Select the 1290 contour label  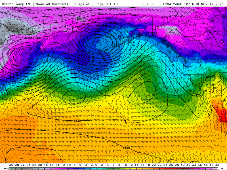point(37,38)
